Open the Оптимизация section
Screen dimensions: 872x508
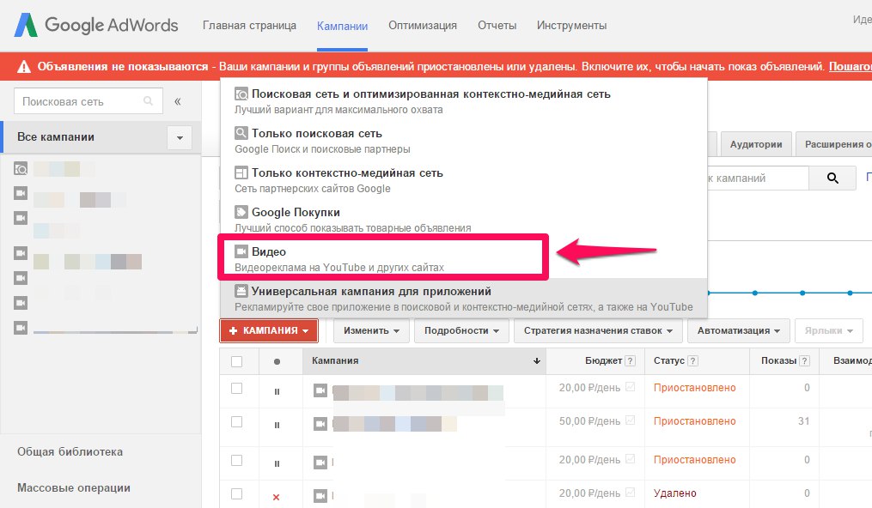pos(423,26)
